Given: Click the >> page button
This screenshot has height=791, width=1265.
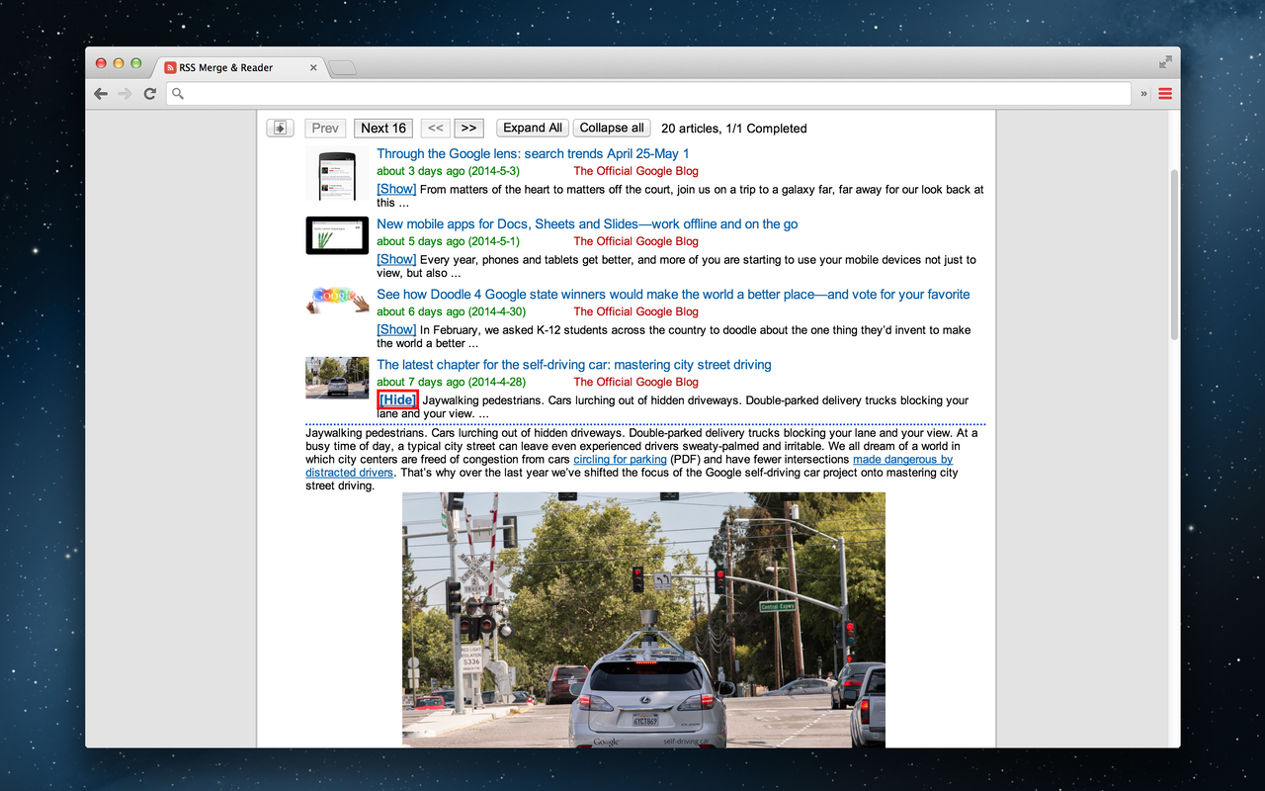Looking at the screenshot, I should click(x=468, y=128).
